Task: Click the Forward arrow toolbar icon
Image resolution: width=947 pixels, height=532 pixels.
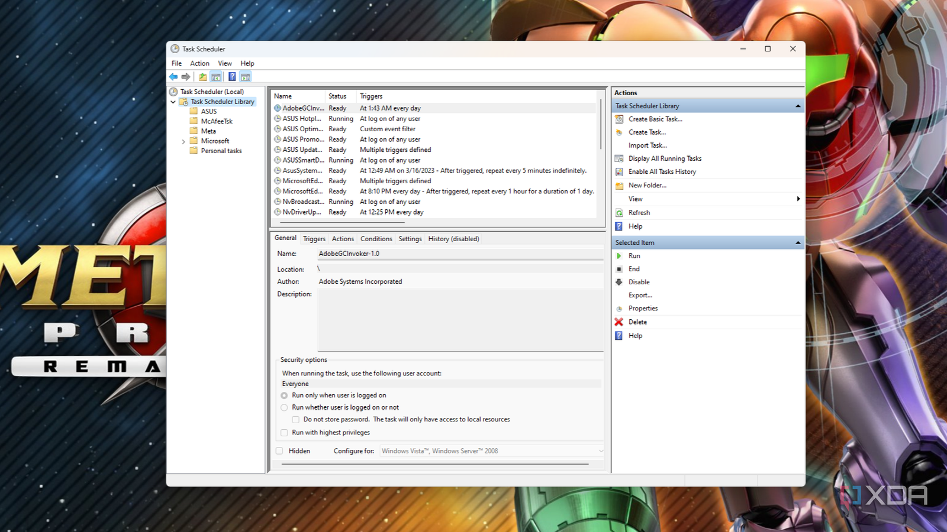Action: pyautogui.click(x=186, y=77)
